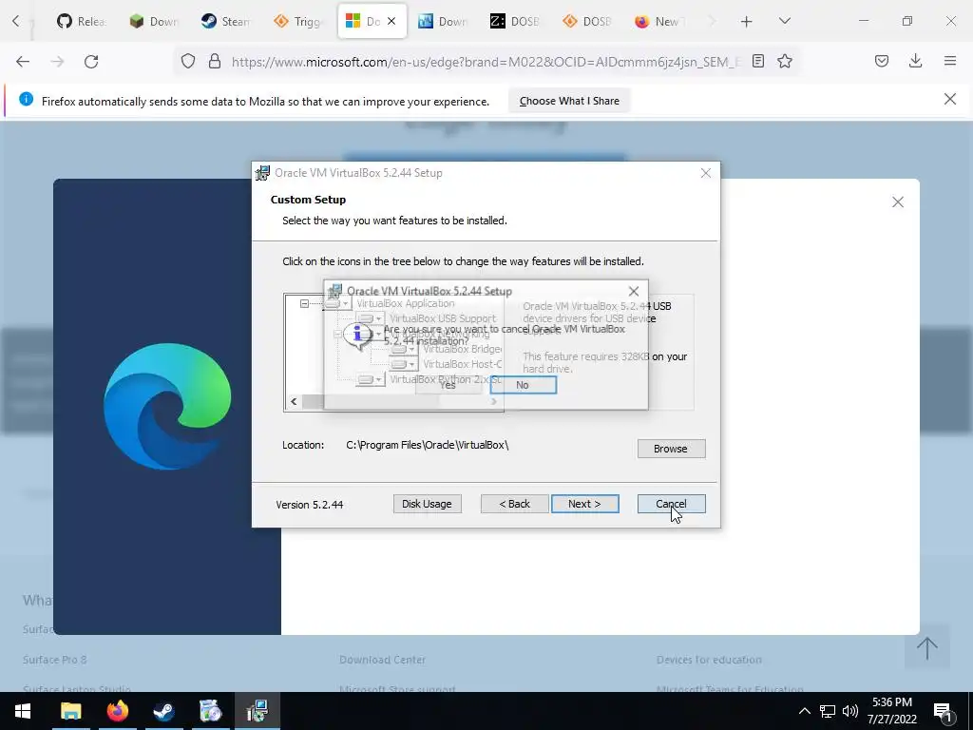Dismiss the Firefox data notification bar

pyautogui.click(x=950, y=99)
